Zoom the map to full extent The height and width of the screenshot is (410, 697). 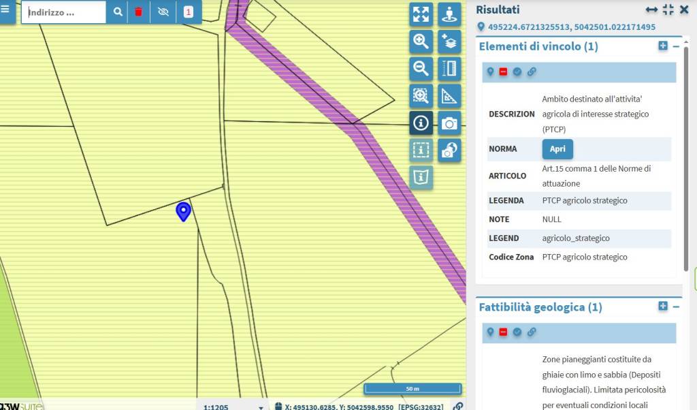pyautogui.click(x=421, y=14)
